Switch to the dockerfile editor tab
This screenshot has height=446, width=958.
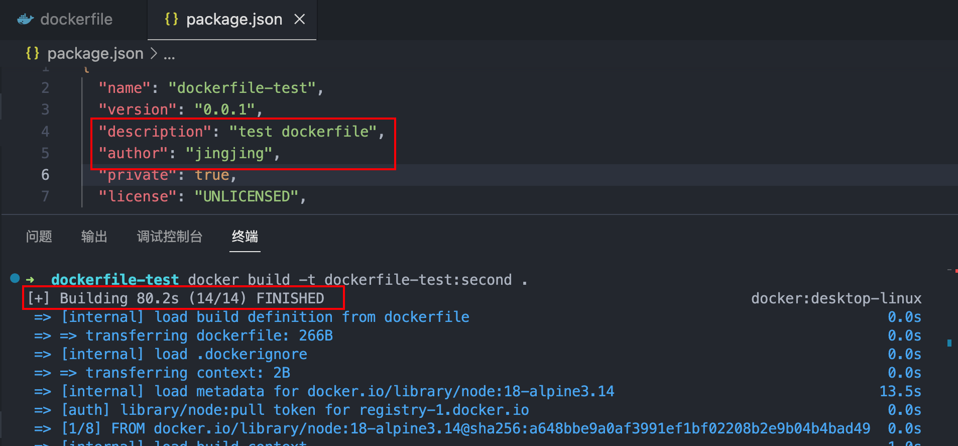point(76,20)
